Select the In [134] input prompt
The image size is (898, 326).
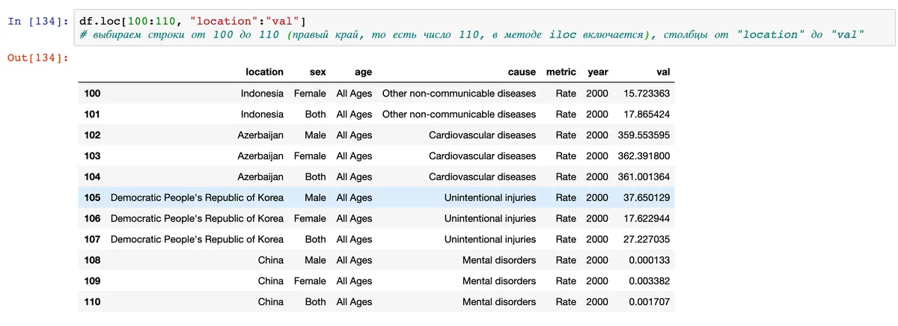[37, 20]
